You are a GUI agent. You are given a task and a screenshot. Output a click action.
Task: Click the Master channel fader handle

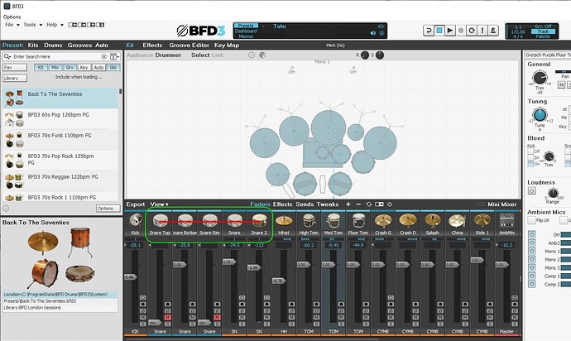[502, 265]
